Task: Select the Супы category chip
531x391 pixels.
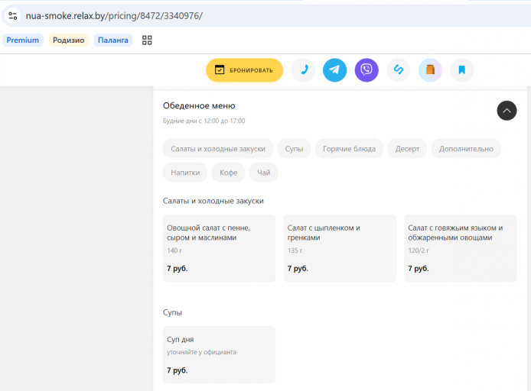Action: pyautogui.click(x=294, y=149)
